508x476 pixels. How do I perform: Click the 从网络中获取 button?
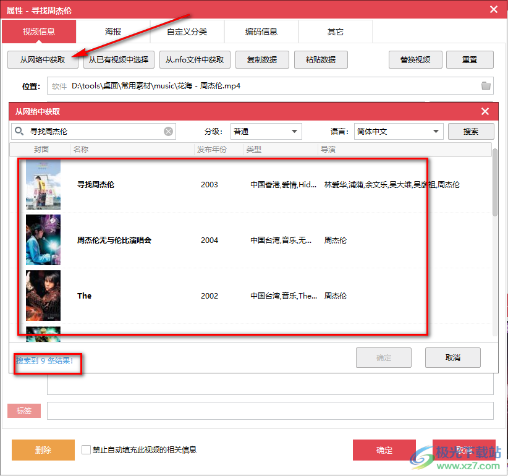tap(43, 59)
